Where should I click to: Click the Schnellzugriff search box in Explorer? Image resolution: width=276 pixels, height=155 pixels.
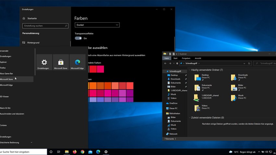[x=265, y=64]
